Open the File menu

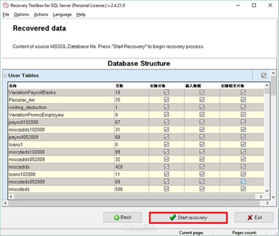click(x=6, y=14)
